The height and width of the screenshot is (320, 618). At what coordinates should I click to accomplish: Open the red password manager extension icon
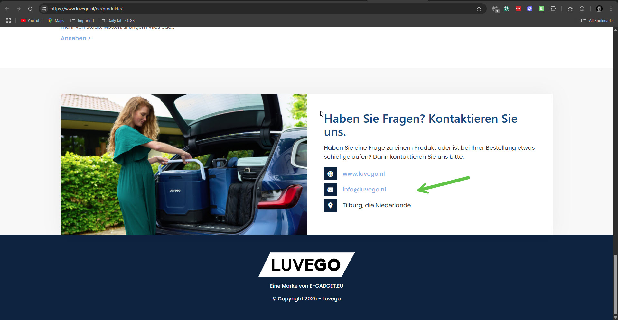click(518, 9)
